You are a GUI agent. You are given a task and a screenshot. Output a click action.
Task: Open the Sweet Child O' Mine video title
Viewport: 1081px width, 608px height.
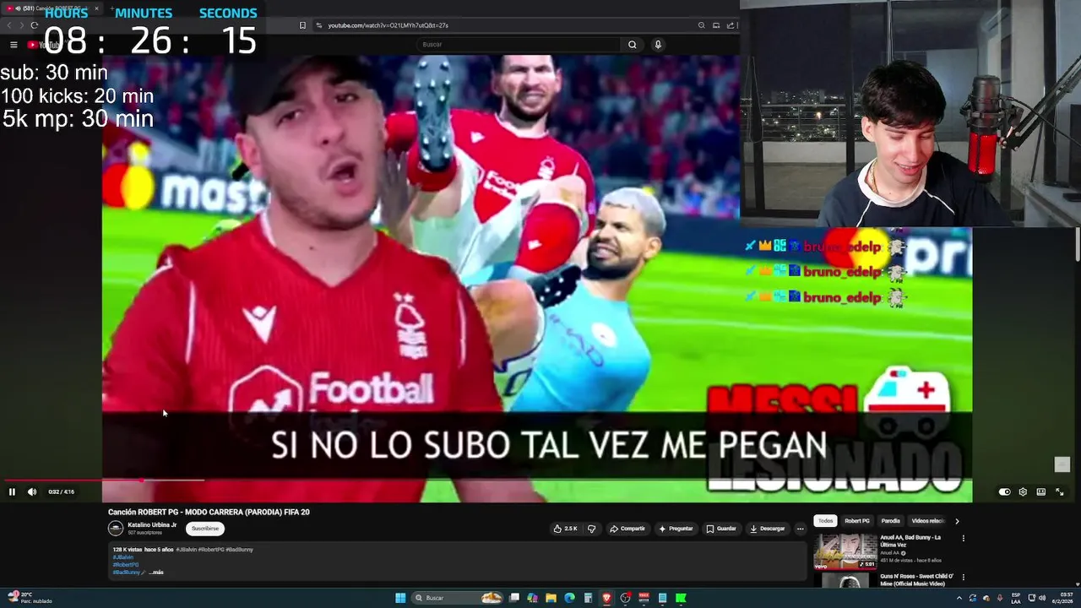tap(917, 579)
